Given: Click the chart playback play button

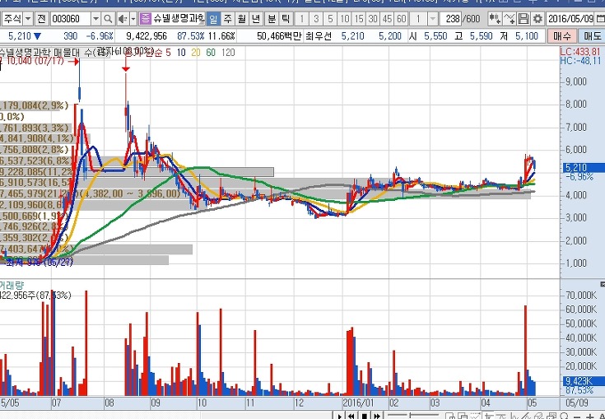Looking at the screenshot, I should pos(339,416).
